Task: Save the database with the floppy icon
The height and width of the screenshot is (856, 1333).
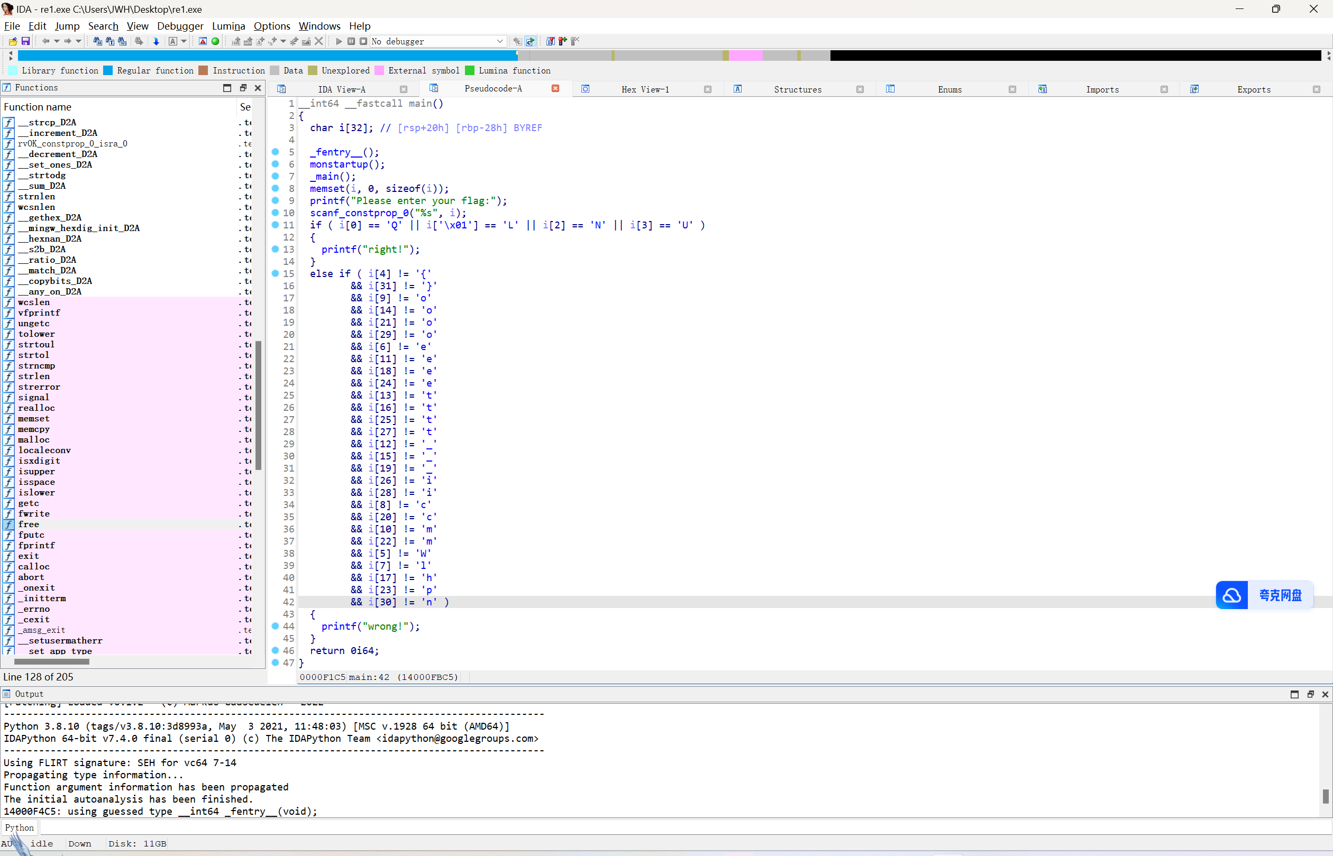Action: point(25,41)
